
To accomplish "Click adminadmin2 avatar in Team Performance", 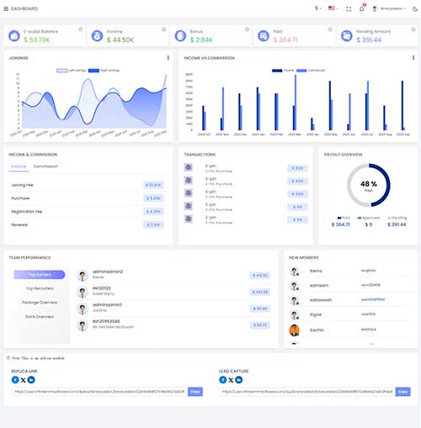I will click(83, 276).
